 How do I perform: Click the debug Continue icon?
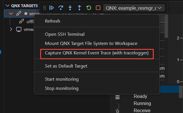tap(51, 8)
